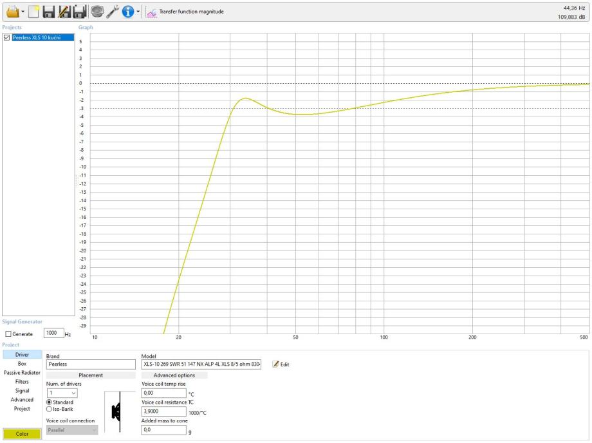Open the Transfer function magnitude graph selector

pos(185,12)
